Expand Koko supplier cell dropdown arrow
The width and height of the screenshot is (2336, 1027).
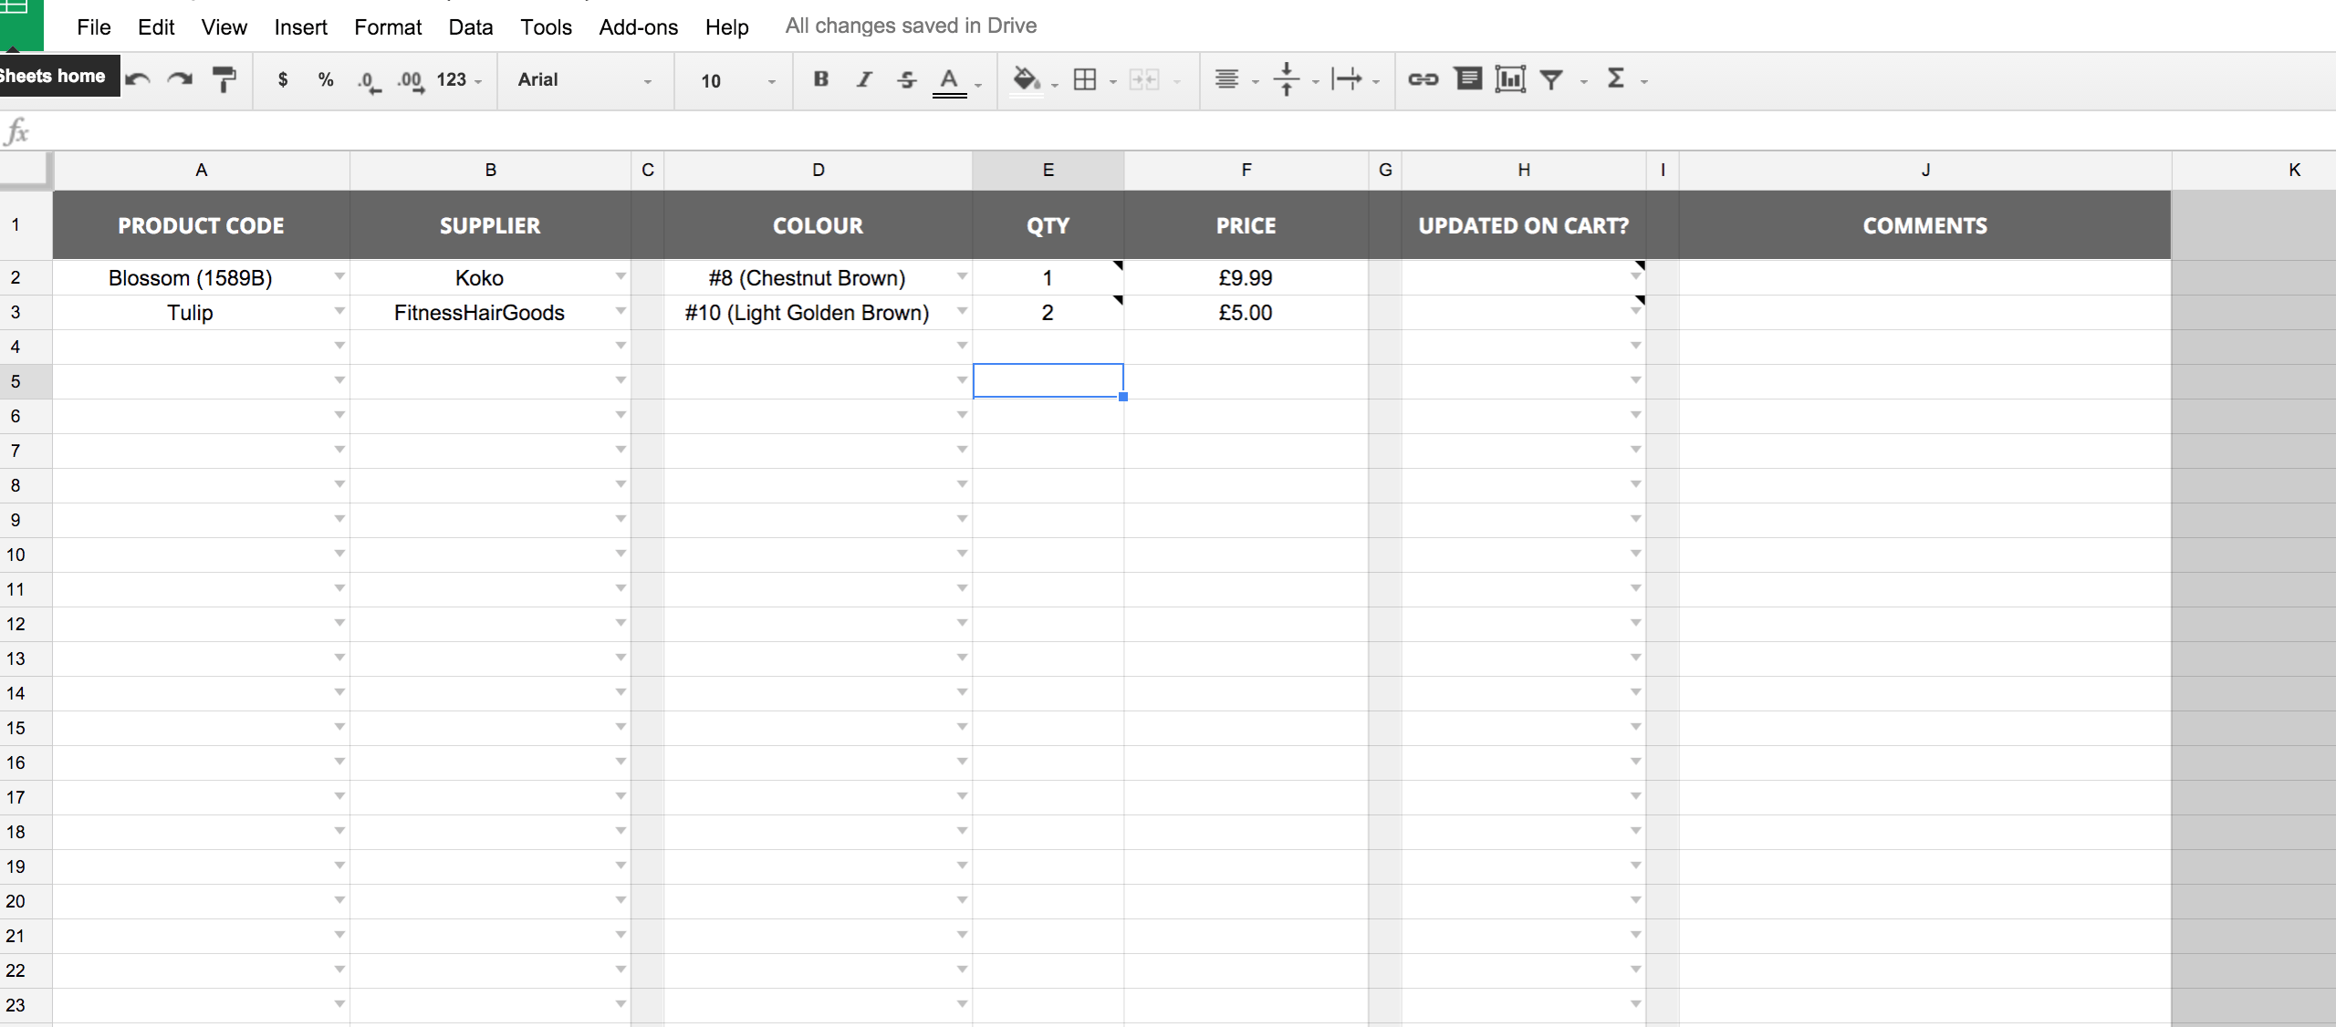click(x=620, y=276)
